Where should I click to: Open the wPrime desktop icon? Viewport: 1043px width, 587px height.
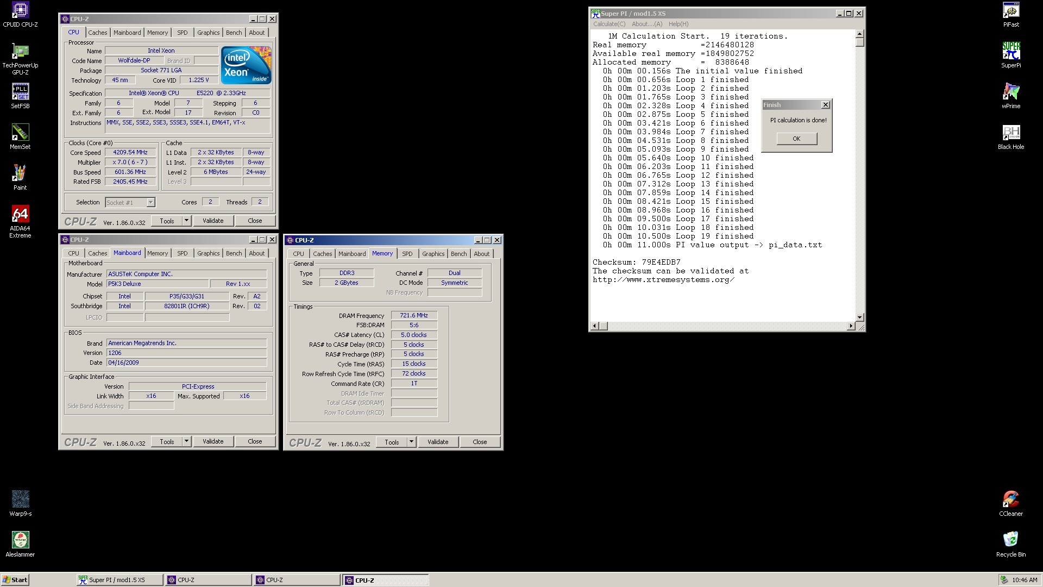(x=1011, y=96)
